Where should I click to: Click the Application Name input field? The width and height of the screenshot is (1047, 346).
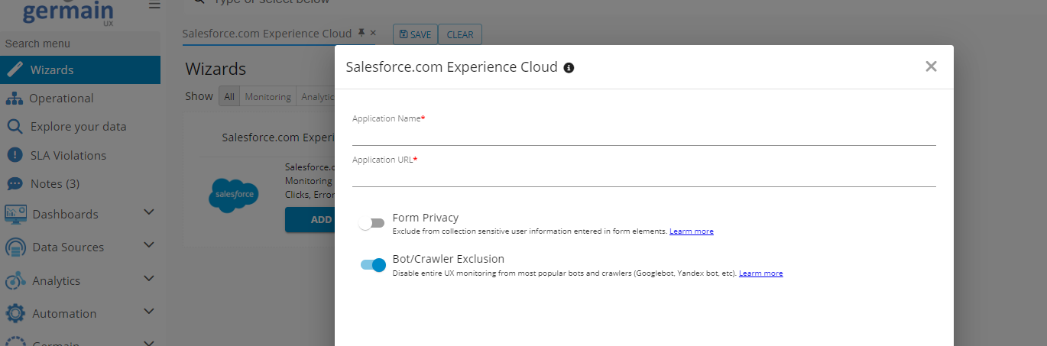point(643,135)
